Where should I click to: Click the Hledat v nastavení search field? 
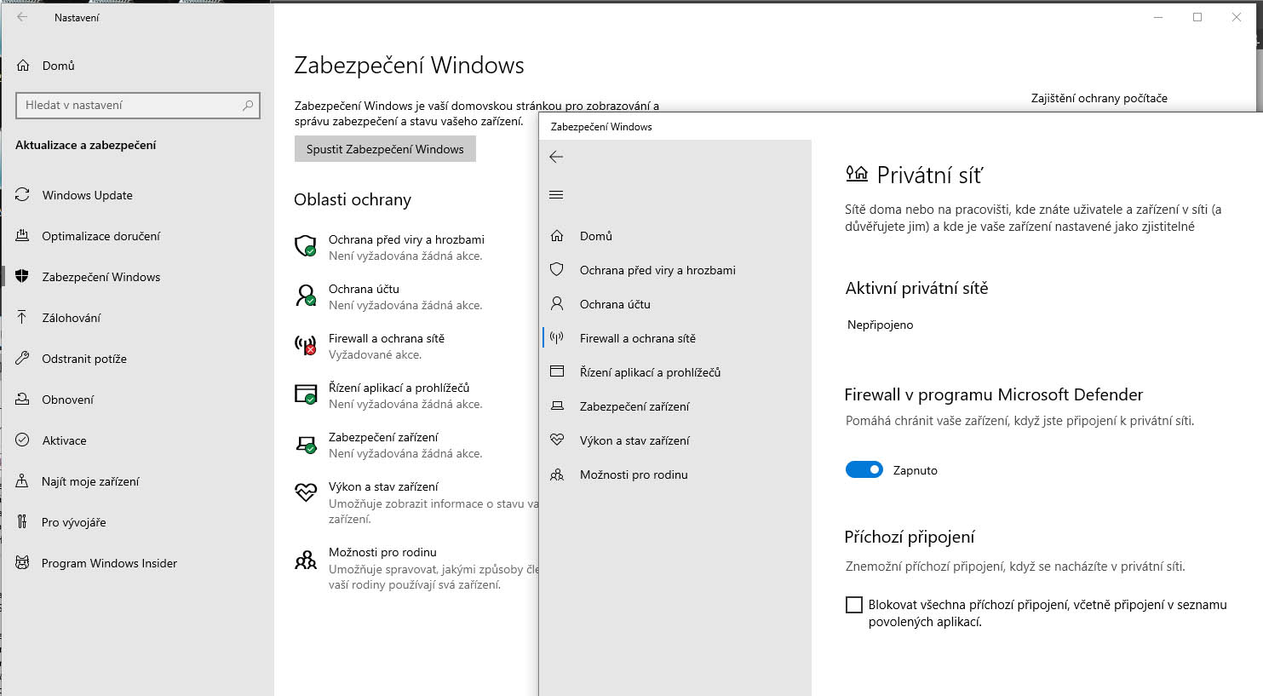[x=128, y=106]
